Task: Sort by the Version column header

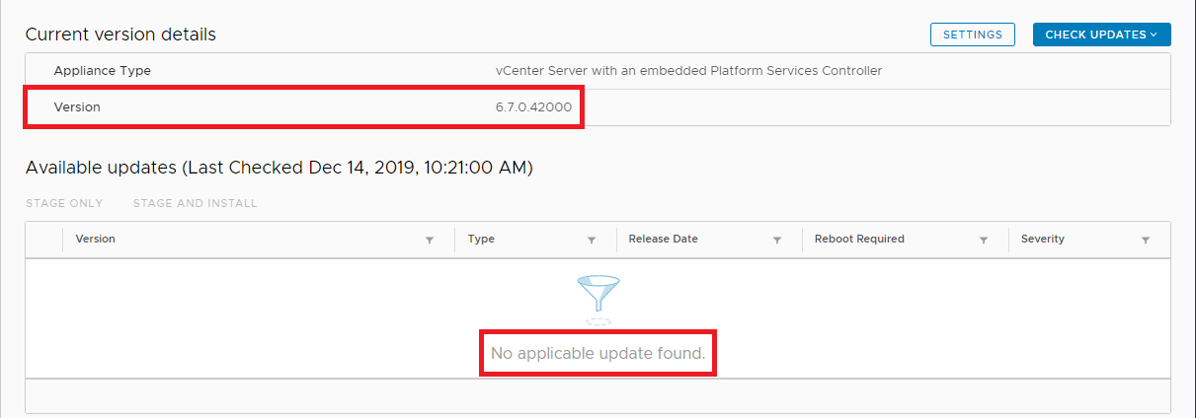Action: pos(96,239)
